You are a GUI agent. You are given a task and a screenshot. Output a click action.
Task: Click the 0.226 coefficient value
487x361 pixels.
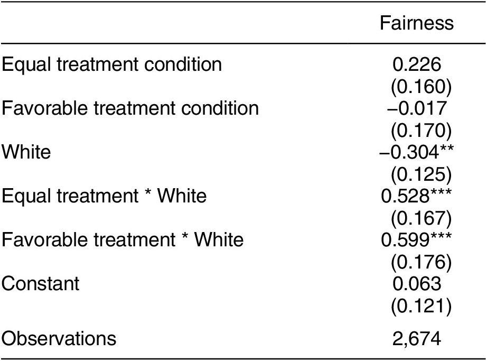click(x=416, y=64)
